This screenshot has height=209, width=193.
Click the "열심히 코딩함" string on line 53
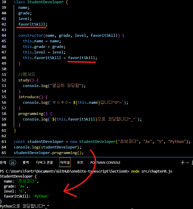66,86
